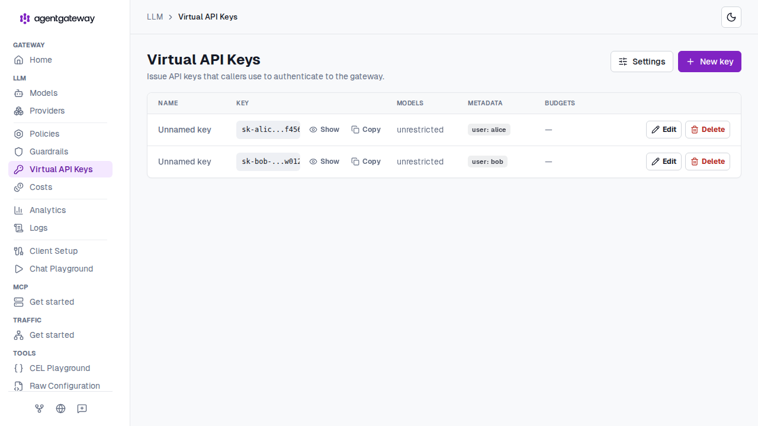Click the MODELS column header

(410, 103)
